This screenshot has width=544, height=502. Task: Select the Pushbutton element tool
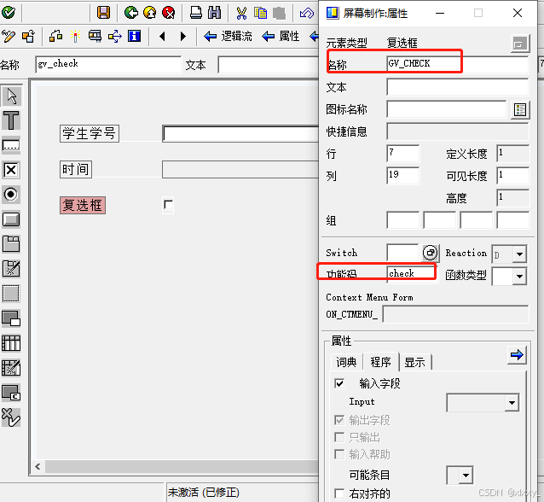pyautogui.click(x=11, y=219)
